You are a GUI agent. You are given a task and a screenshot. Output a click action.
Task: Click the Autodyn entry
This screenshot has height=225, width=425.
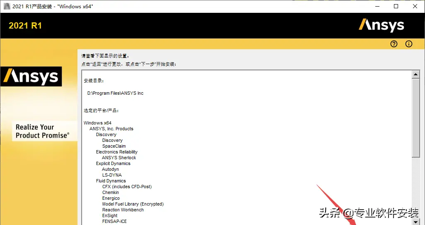tap(110, 169)
